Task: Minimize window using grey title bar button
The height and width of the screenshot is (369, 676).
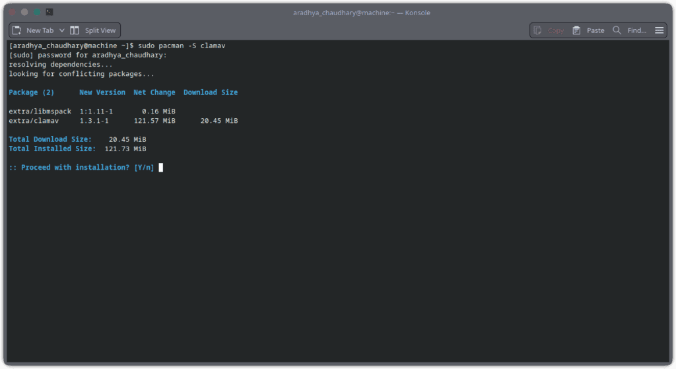Action: point(24,12)
